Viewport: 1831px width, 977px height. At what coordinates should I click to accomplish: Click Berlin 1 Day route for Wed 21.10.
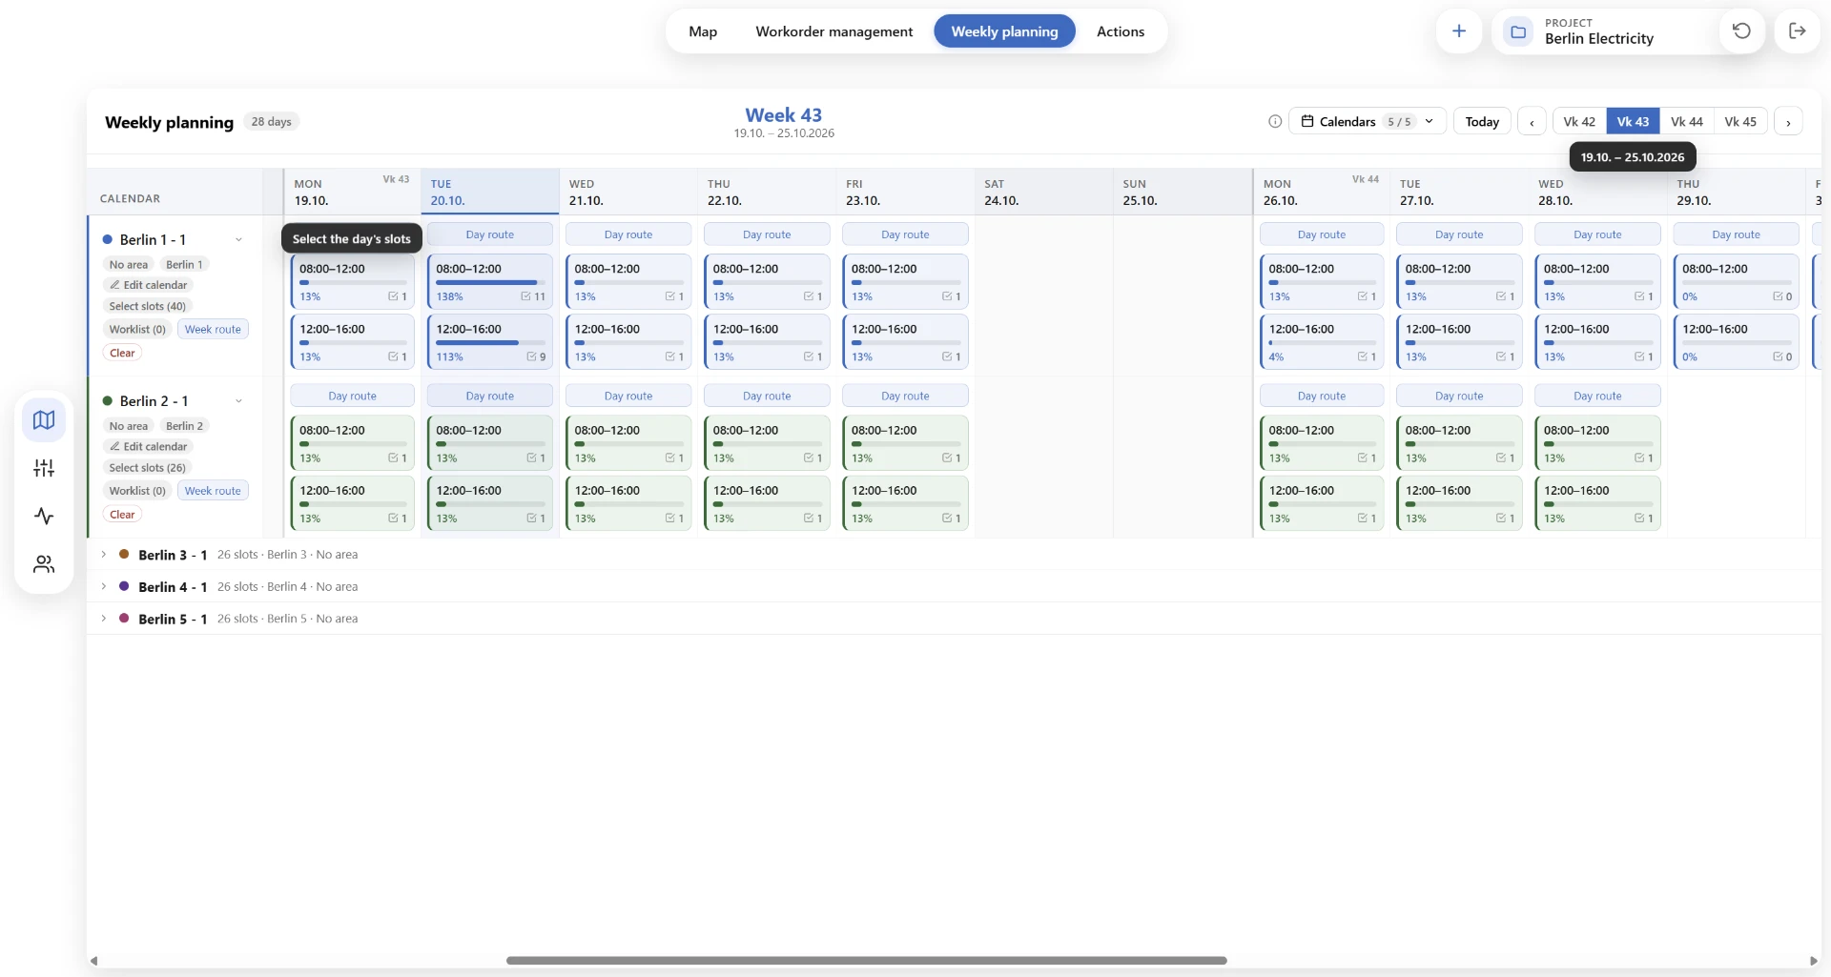(x=628, y=234)
